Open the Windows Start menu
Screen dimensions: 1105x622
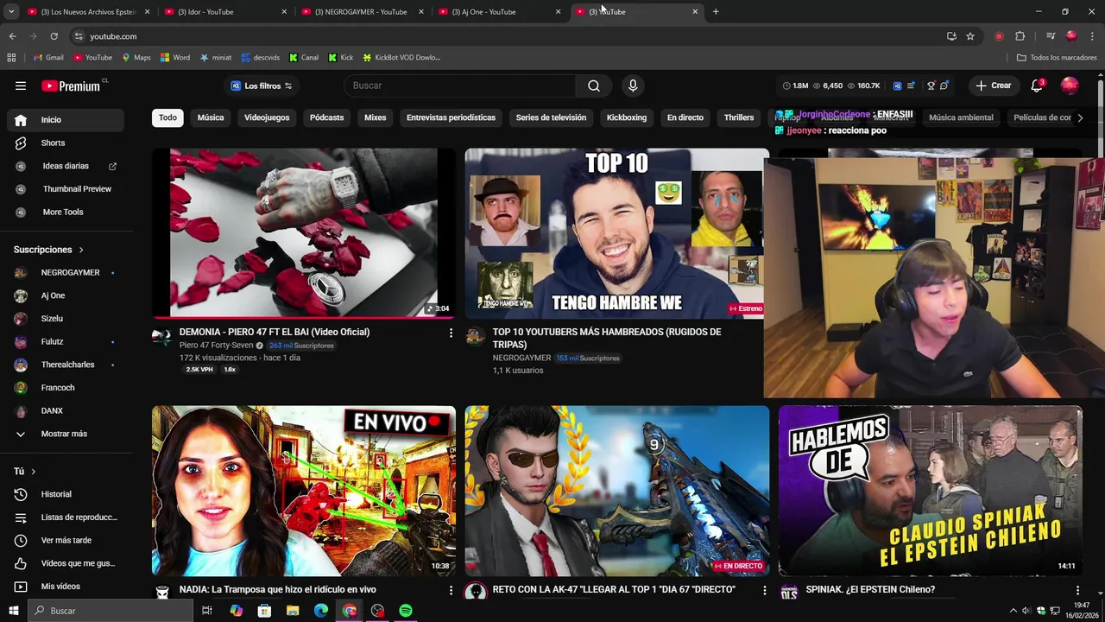click(13, 611)
